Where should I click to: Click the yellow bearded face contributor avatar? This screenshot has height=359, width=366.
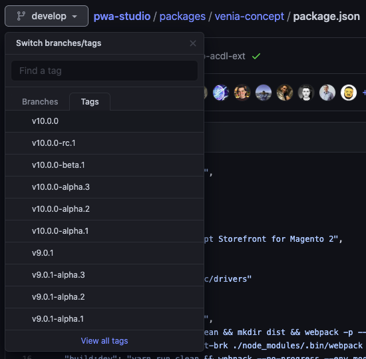[349, 93]
